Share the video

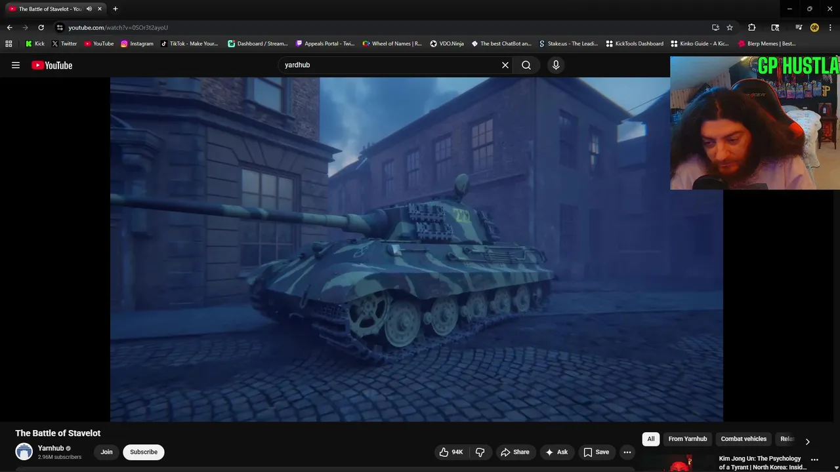tap(515, 452)
